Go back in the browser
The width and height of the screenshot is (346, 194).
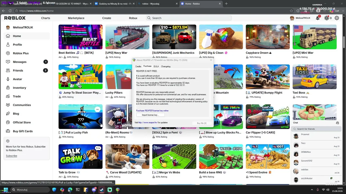tap(4, 11)
